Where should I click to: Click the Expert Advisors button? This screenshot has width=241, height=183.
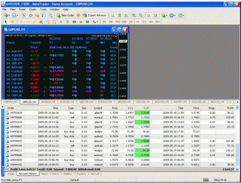click(95, 15)
